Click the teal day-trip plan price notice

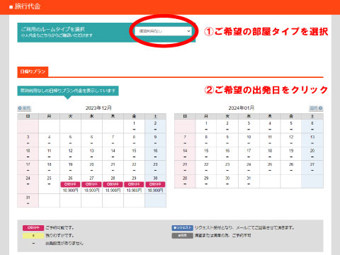(x=68, y=91)
